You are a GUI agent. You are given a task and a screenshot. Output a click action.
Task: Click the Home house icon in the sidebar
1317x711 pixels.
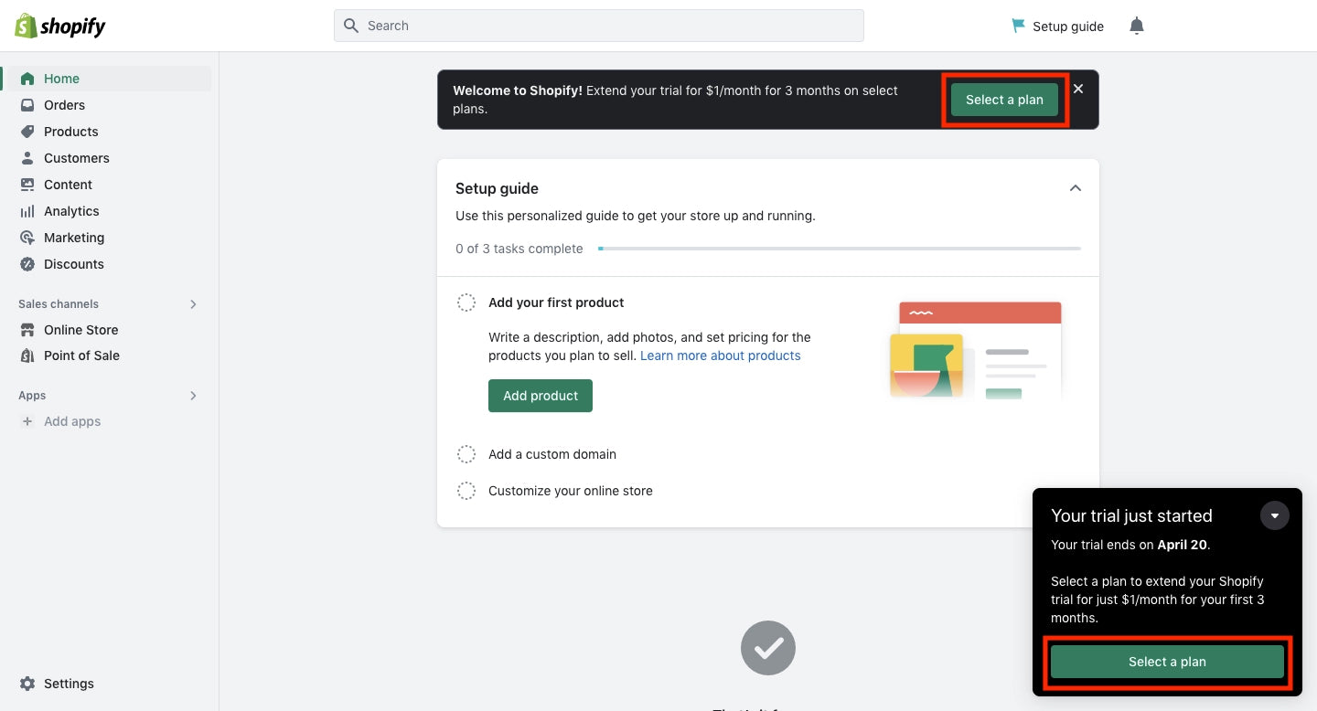(27, 79)
